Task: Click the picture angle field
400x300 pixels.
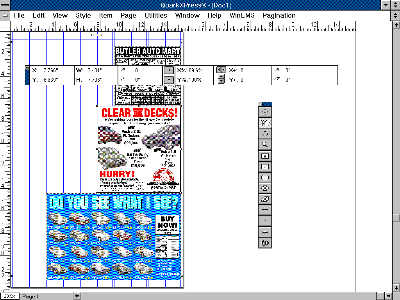Action: [x=288, y=70]
